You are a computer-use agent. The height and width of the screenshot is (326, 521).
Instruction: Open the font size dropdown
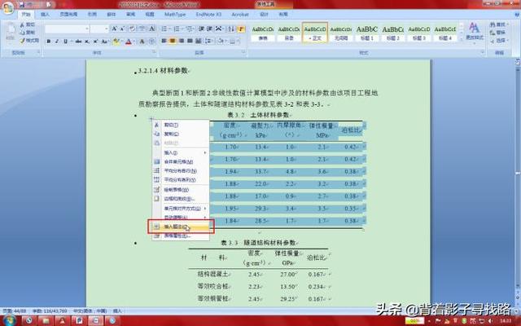coord(107,29)
